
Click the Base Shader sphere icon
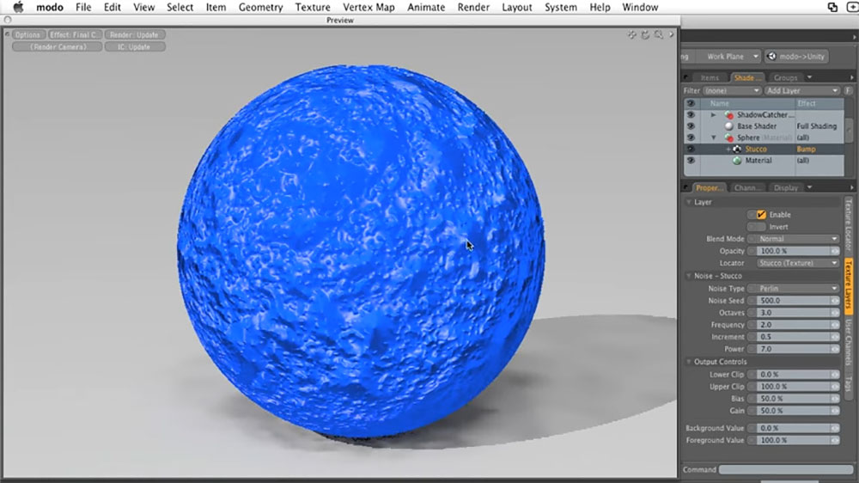tap(728, 126)
